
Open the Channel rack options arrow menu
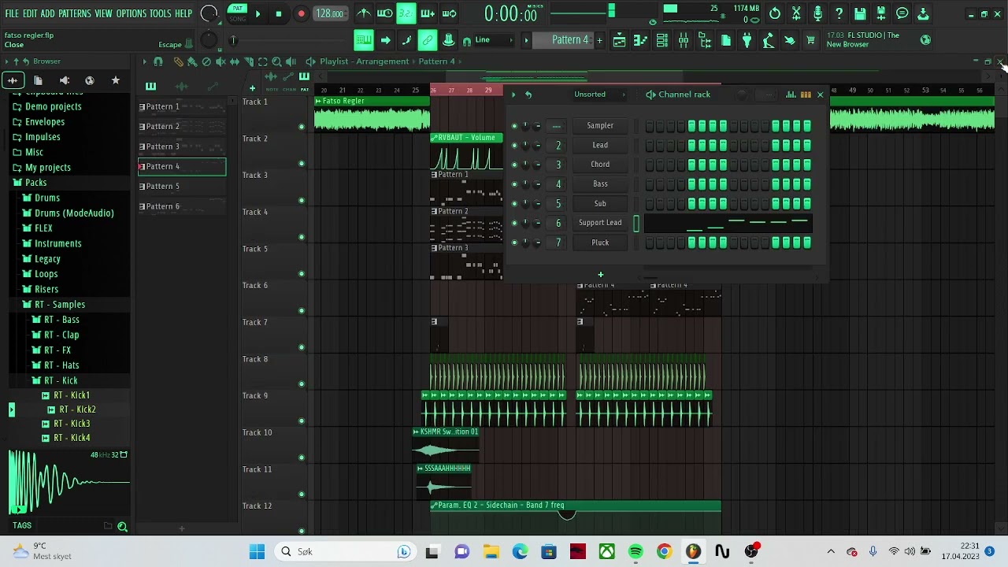513,94
